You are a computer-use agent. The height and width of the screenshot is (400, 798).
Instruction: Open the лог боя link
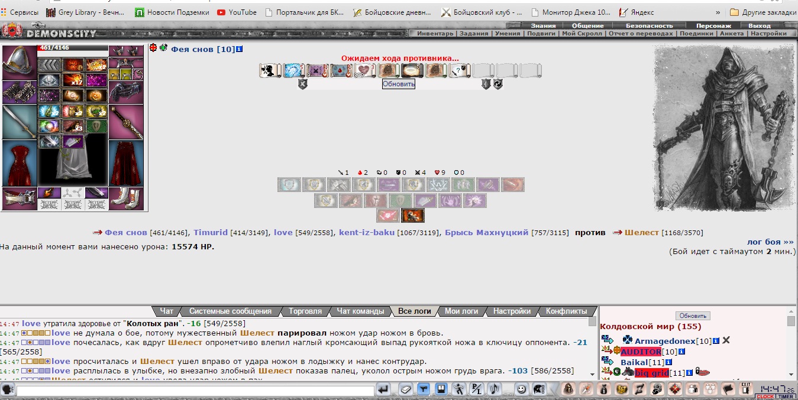click(770, 242)
